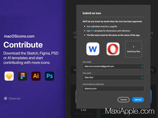The image size is (158, 118).
Task: Open the Photoshop template icon
Action: point(50,76)
